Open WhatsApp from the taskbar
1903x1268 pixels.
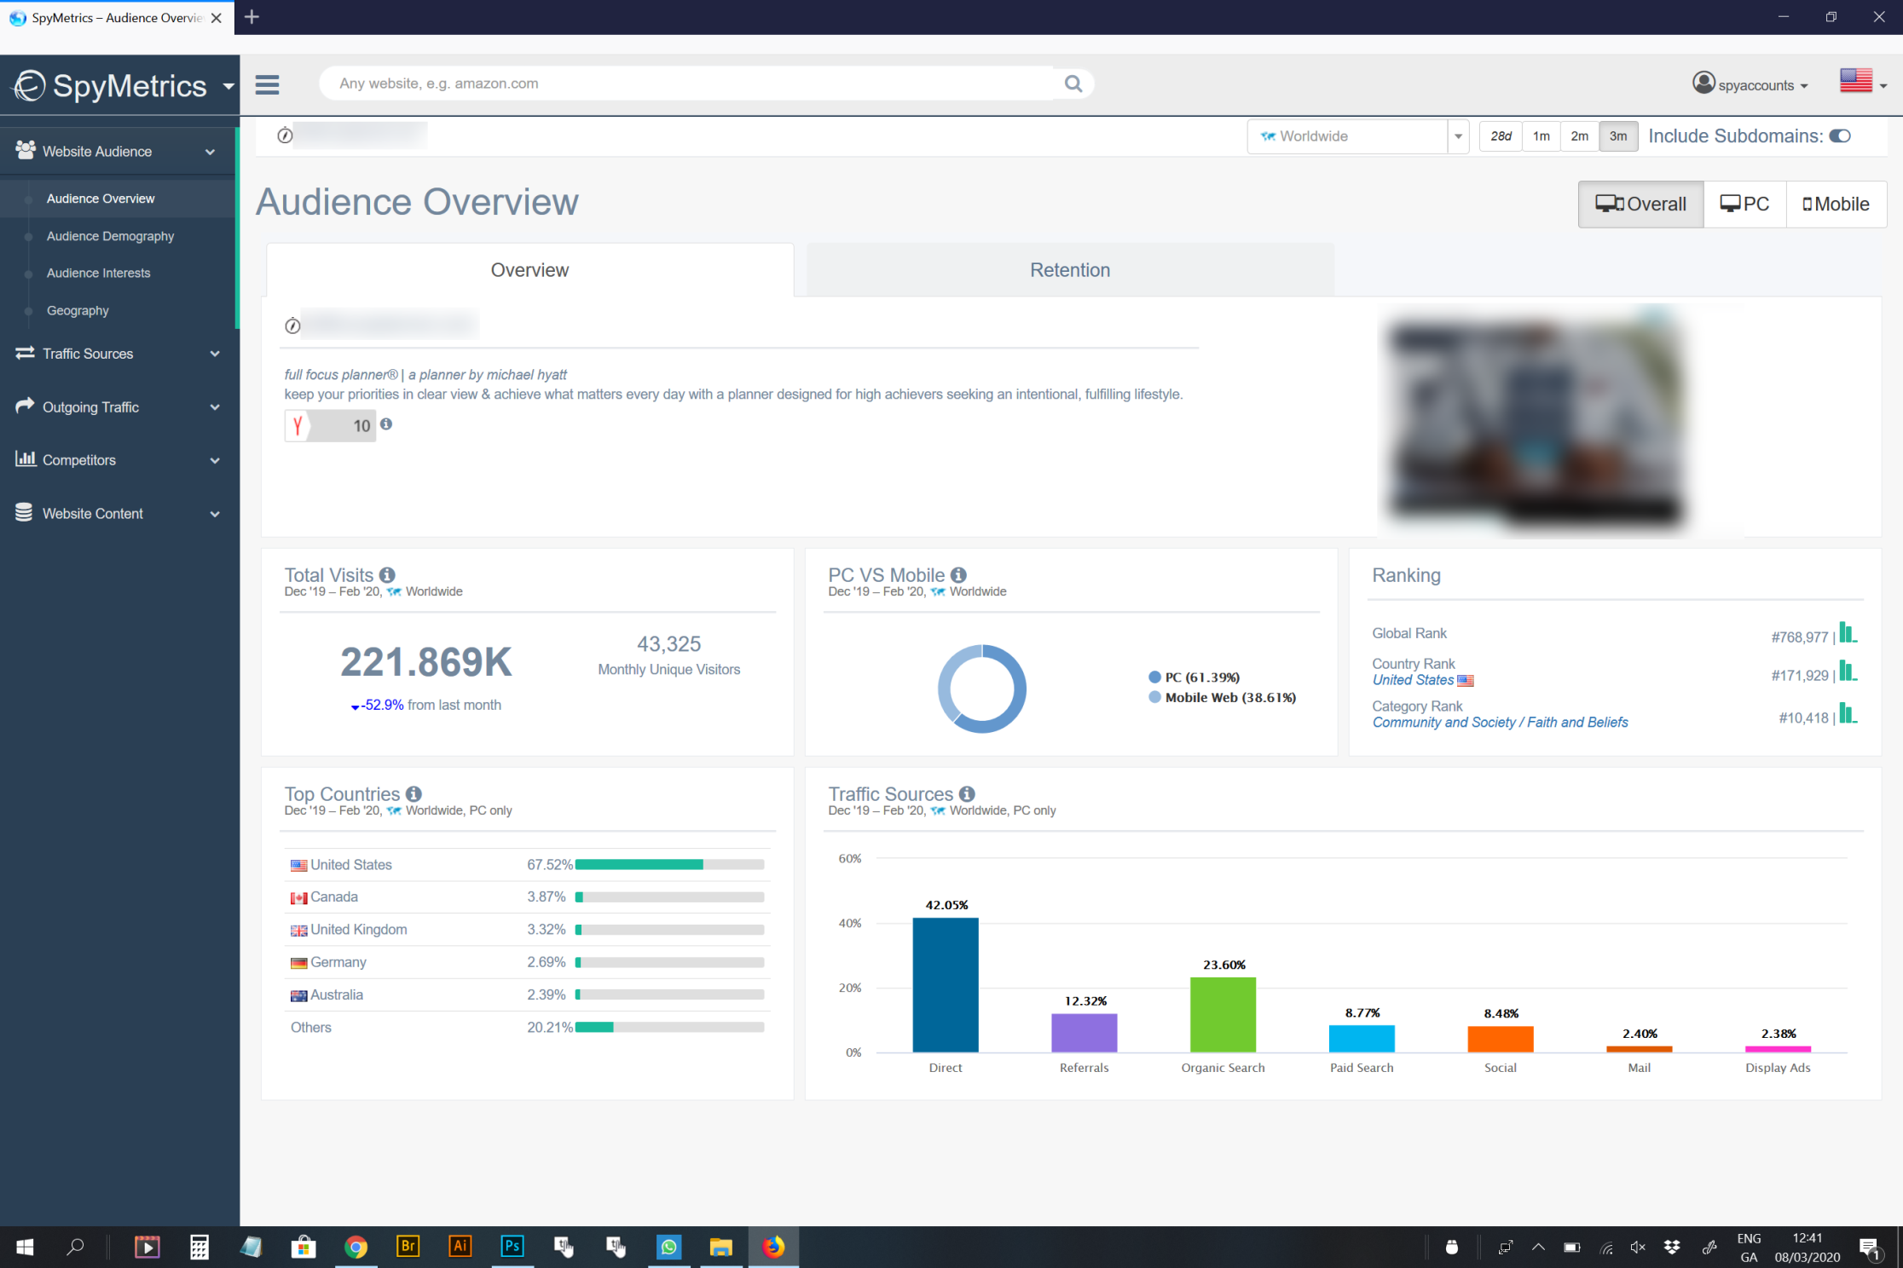pos(668,1247)
